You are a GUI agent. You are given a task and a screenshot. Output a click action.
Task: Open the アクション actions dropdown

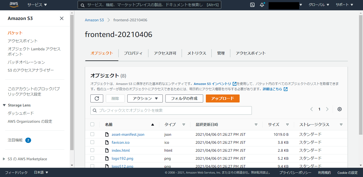pos(145,98)
